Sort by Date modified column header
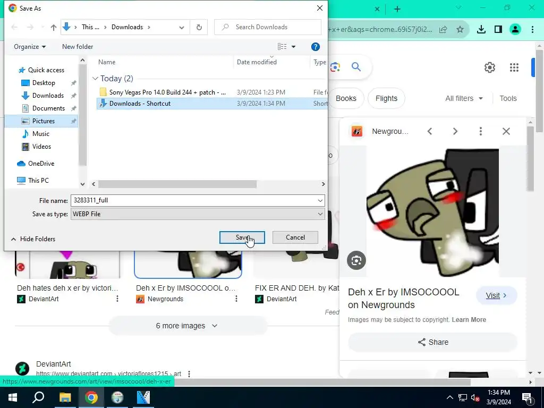 (257, 62)
